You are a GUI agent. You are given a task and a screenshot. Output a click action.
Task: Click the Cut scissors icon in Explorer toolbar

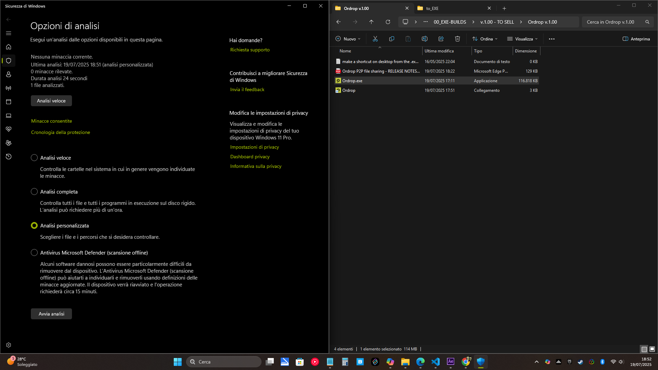(375, 39)
